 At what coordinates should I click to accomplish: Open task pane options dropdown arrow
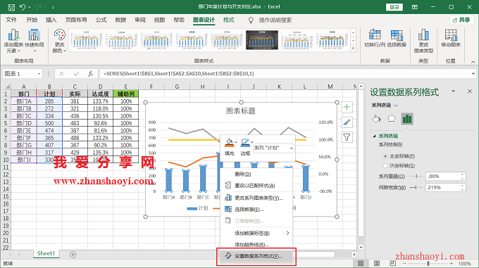454,91
